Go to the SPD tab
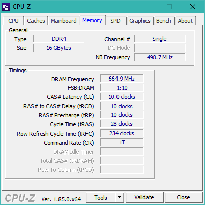This screenshot has width=205, height=205. coord(115,21)
